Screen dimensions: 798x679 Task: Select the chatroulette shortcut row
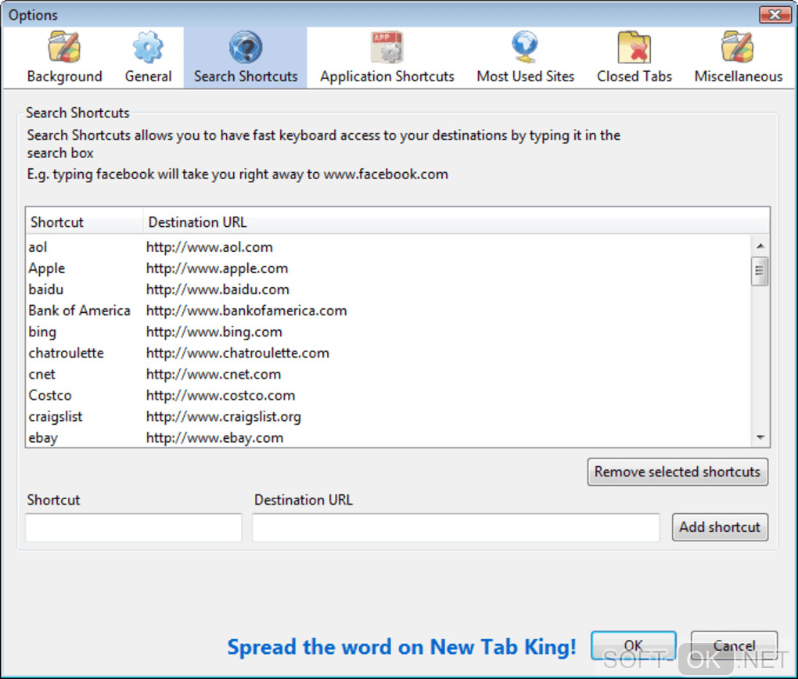(388, 354)
